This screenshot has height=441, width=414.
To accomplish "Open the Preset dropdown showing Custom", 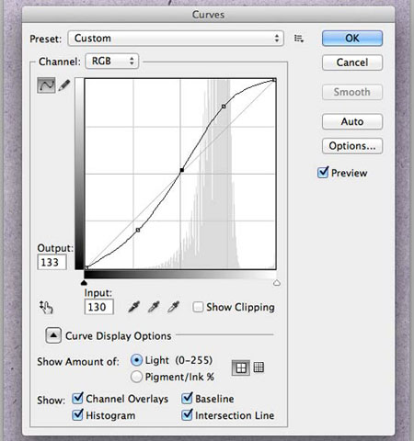I will click(176, 39).
